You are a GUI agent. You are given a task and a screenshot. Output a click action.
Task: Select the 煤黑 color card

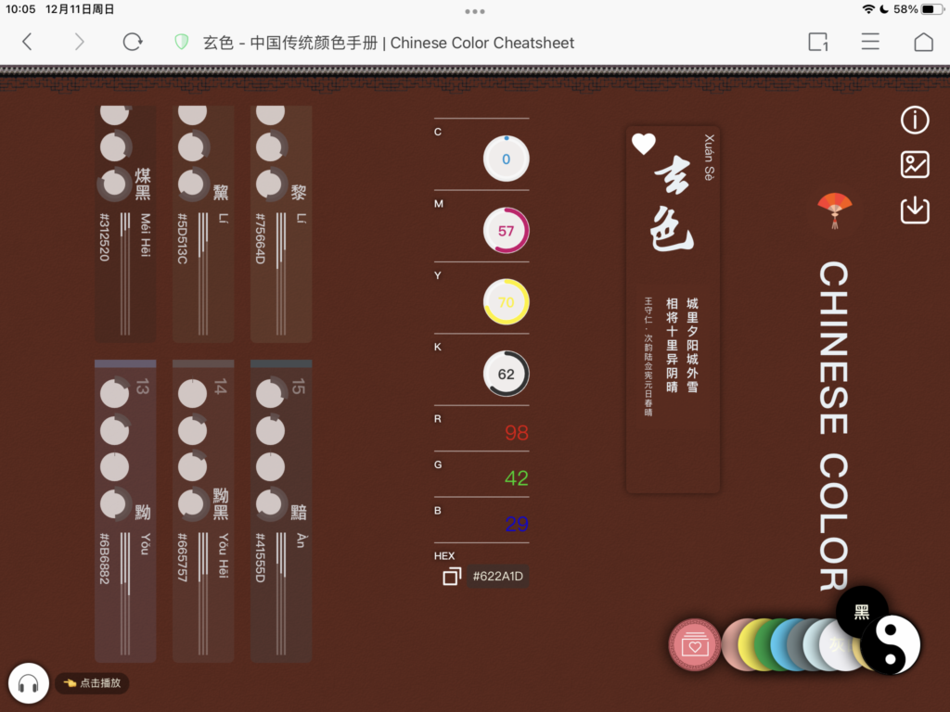pyautogui.click(x=125, y=222)
